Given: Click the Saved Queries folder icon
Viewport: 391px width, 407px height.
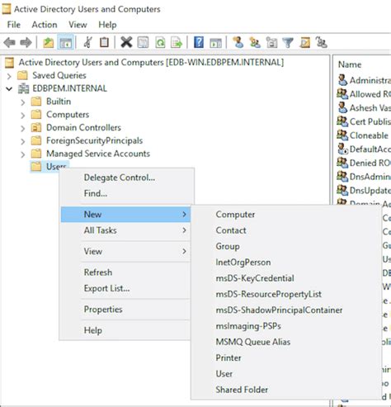Looking at the screenshot, I should (x=22, y=75).
